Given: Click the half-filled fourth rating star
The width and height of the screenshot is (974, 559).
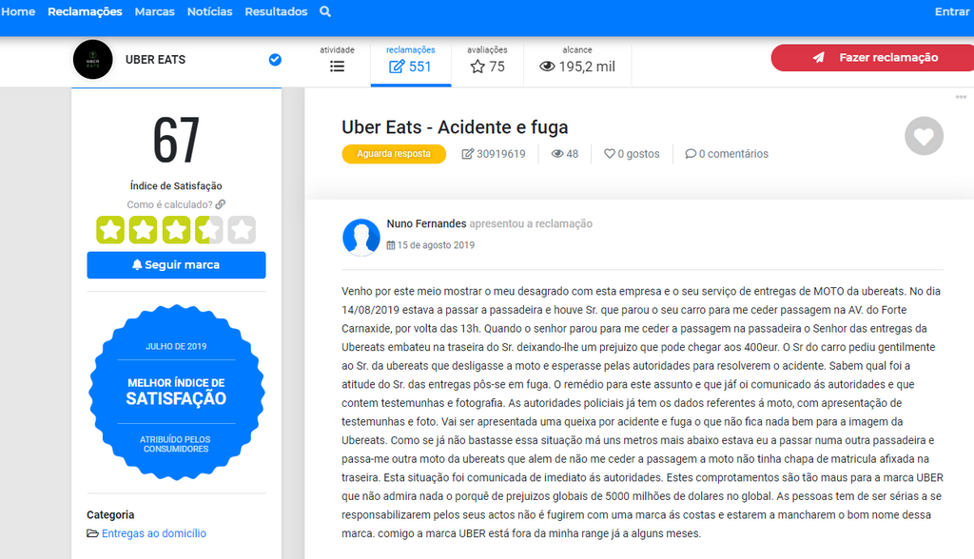Looking at the screenshot, I should pyautogui.click(x=208, y=230).
